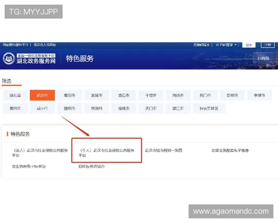The height and width of the screenshot is (223, 278).
Task: Open the 自助服务 service link
Action: (x=91, y=166)
